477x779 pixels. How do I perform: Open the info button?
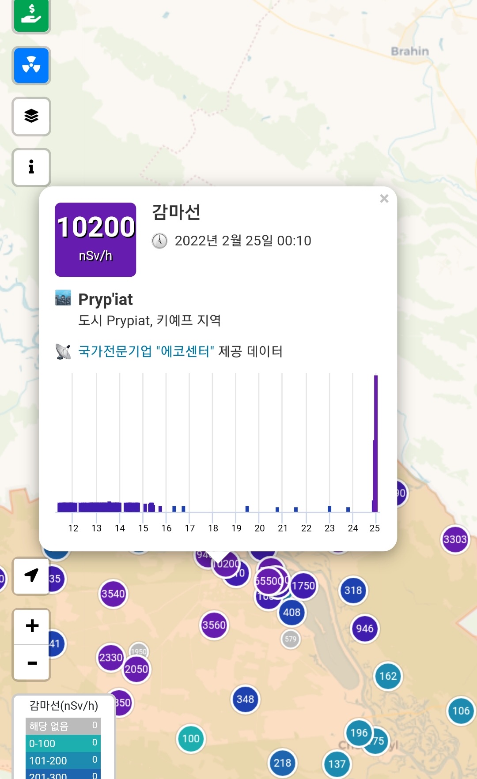(x=31, y=167)
